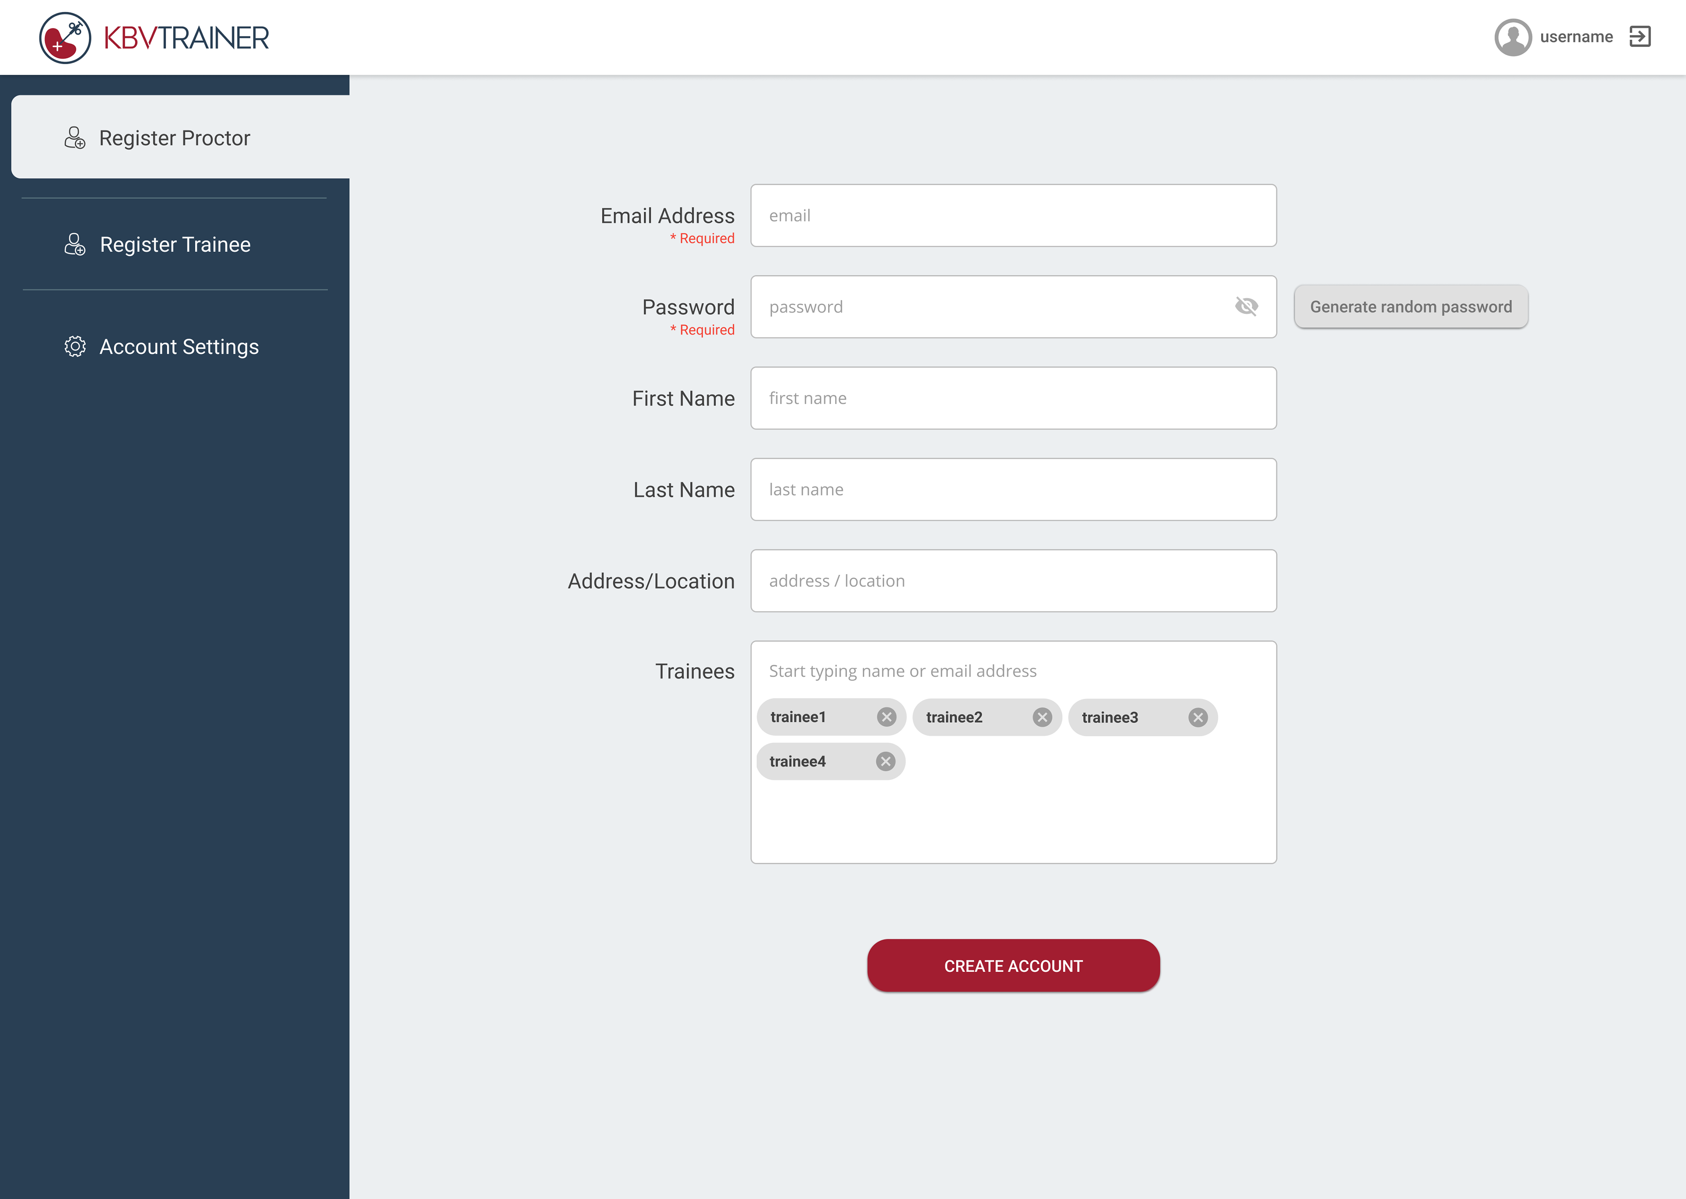Click the user avatar icon
This screenshot has height=1199, width=1686.
tap(1513, 37)
